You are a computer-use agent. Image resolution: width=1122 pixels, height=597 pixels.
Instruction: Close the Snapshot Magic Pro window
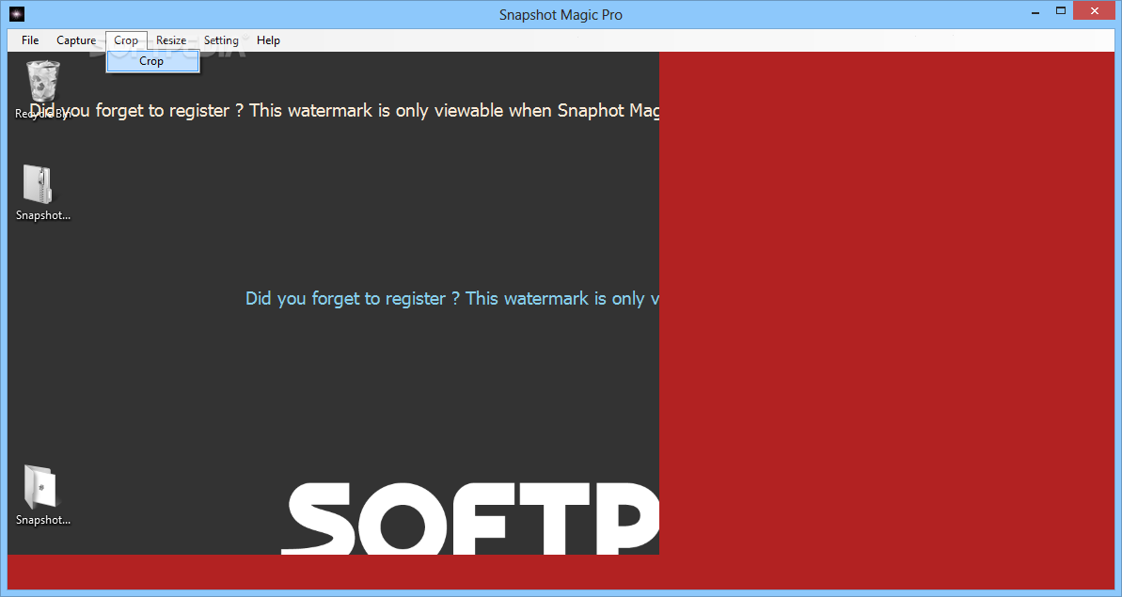click(x=1094, y=10)
